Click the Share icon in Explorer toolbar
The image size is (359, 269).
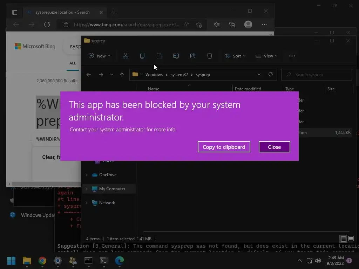tap(193, 56)
